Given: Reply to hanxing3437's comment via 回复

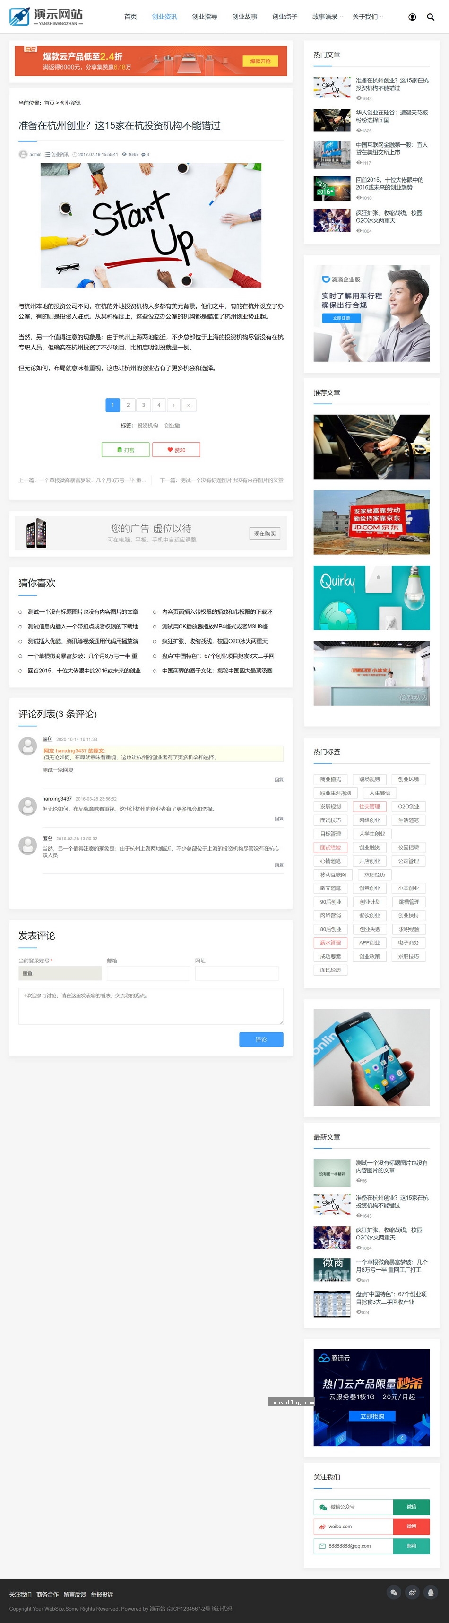Looking at the screenshot, I should point(279,819).
